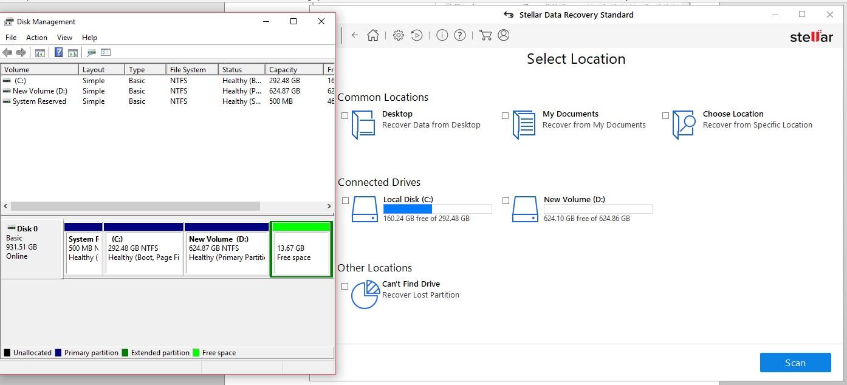Select the System Reserved partition block

point(84,249)
